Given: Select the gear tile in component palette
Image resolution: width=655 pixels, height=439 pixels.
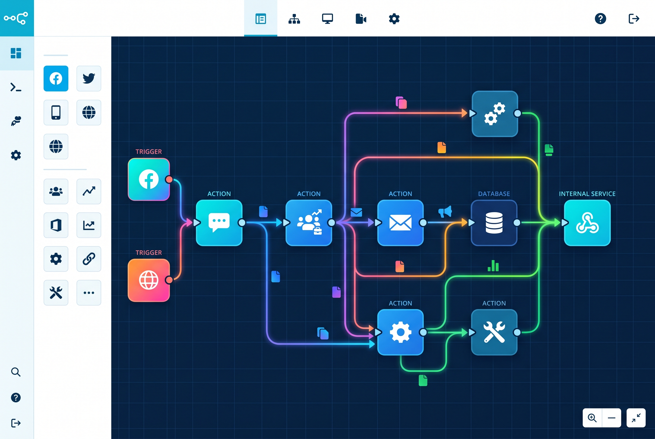Looking at the screenshot, I should (x=56, y=259).
